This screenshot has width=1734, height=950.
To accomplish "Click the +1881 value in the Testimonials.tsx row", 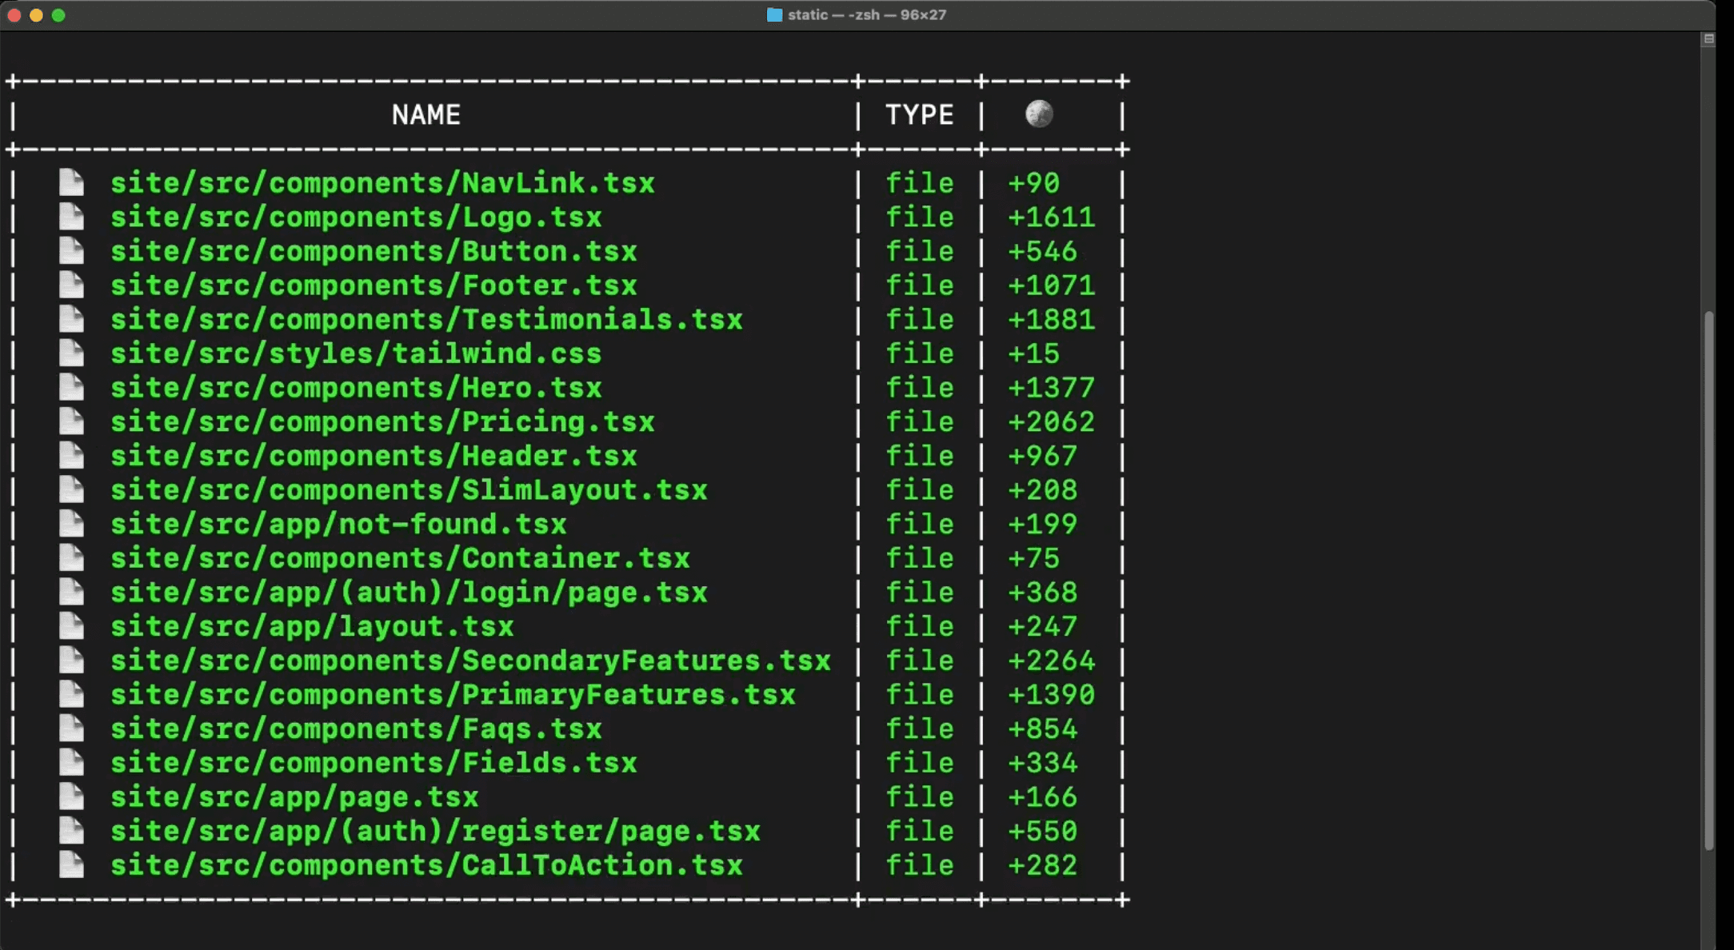I will click(x=1051, y=320).
